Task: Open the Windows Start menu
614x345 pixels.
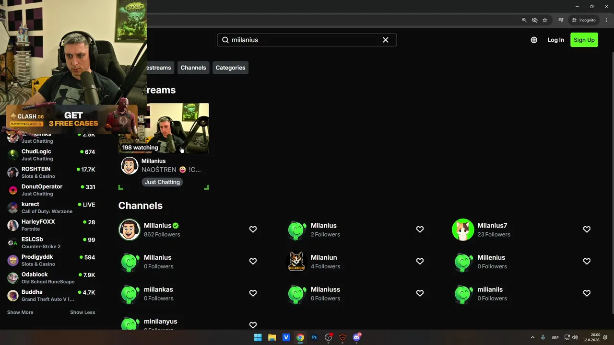Action: tap(258, 337)
